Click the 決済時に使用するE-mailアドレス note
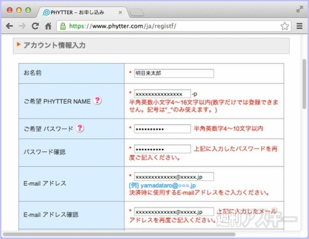309x239 pixels. [199, 193]
